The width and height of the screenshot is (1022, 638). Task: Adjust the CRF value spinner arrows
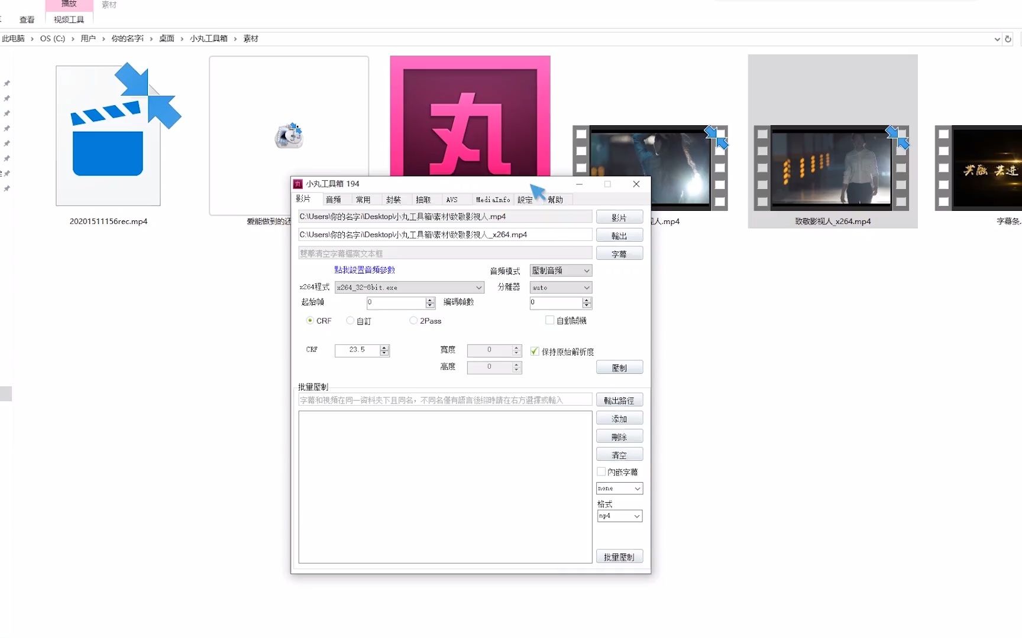point(384,350)
